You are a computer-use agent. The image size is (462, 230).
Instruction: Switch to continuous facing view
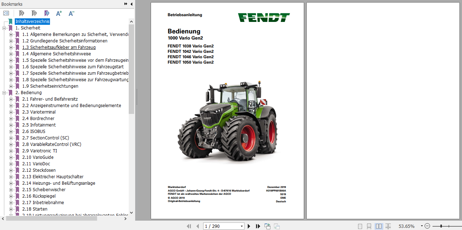click(x=388, y=226)
